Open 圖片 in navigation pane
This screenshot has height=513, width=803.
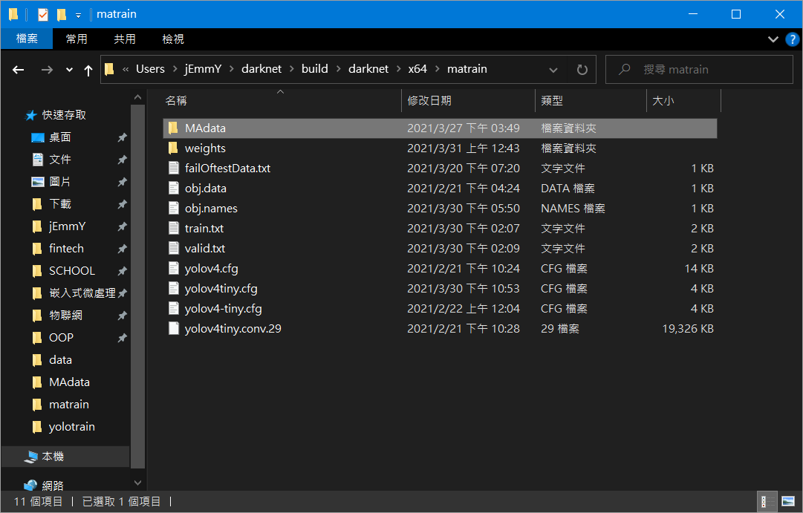pyautogui.click(x=60, y=182)
